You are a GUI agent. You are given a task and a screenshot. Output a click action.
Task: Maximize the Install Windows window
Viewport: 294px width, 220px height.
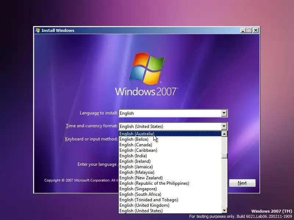[x=249, y=30]
